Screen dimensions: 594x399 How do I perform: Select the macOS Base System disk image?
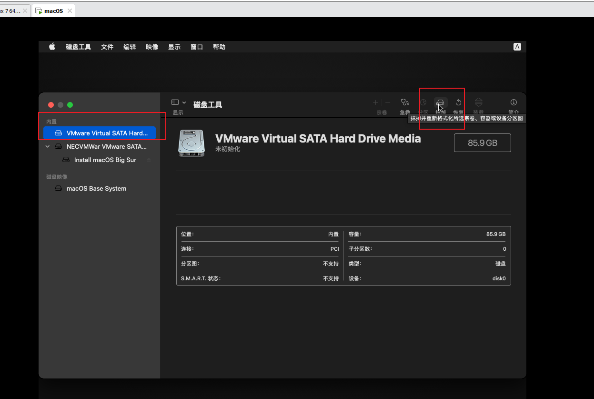100,188
